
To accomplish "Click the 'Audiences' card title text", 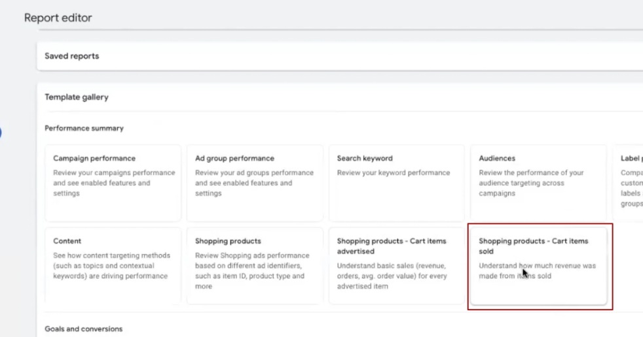I will (497, 159).
